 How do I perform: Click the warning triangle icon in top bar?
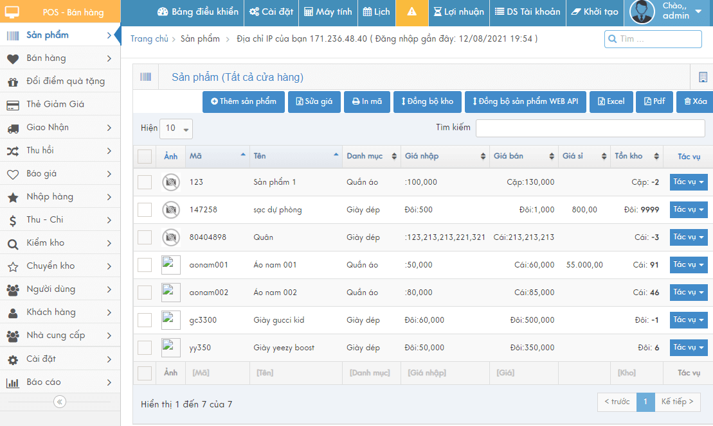tap(412, 12)
